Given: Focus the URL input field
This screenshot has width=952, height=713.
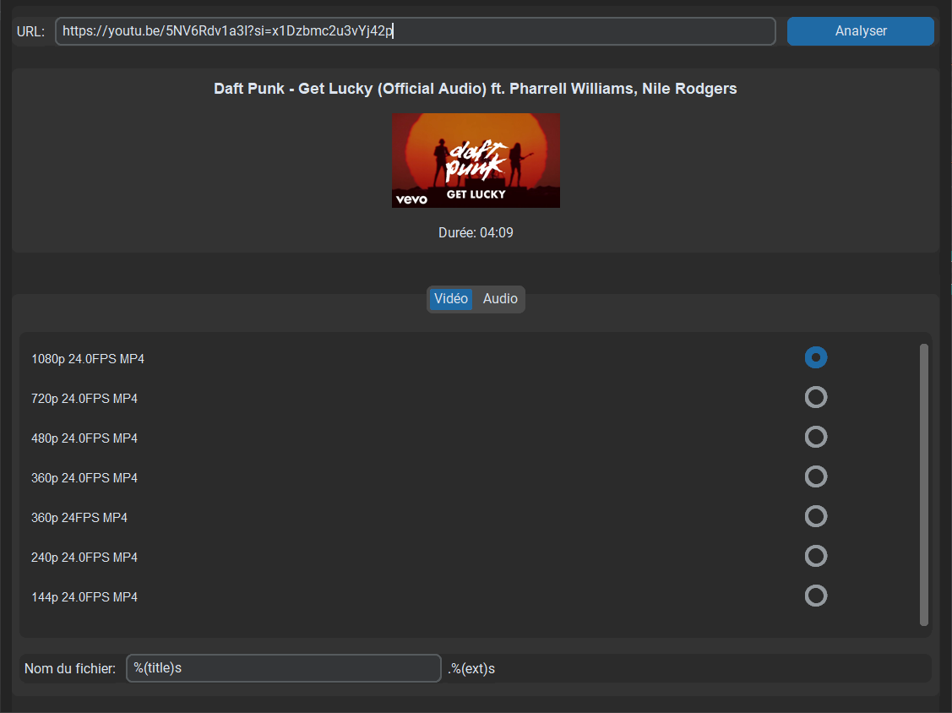Looking at the screenshot, I should coord(416,31).
